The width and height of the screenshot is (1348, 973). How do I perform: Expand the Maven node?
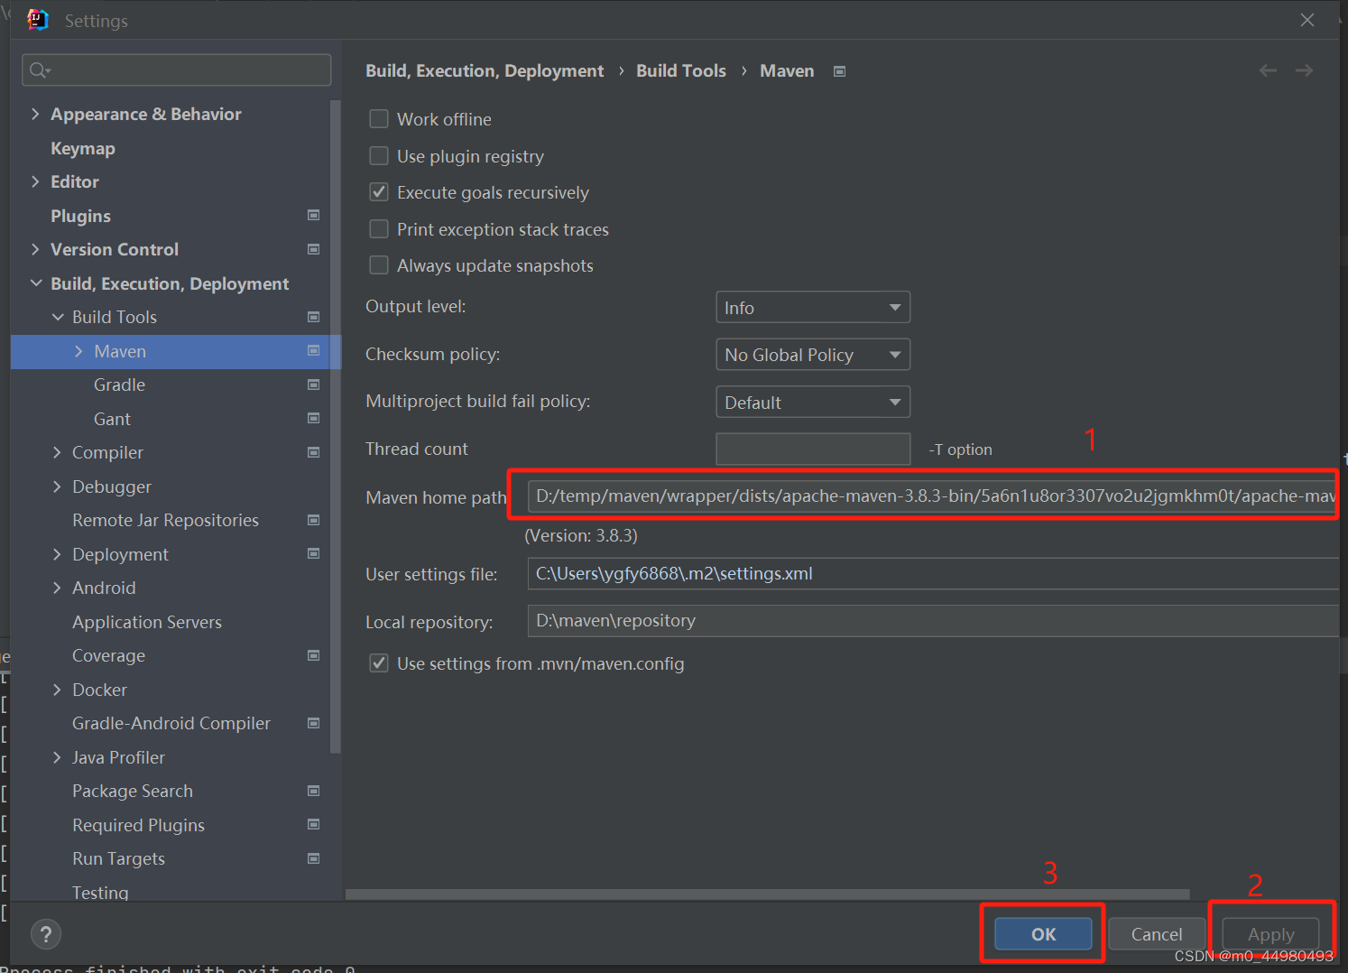(78, 351)
